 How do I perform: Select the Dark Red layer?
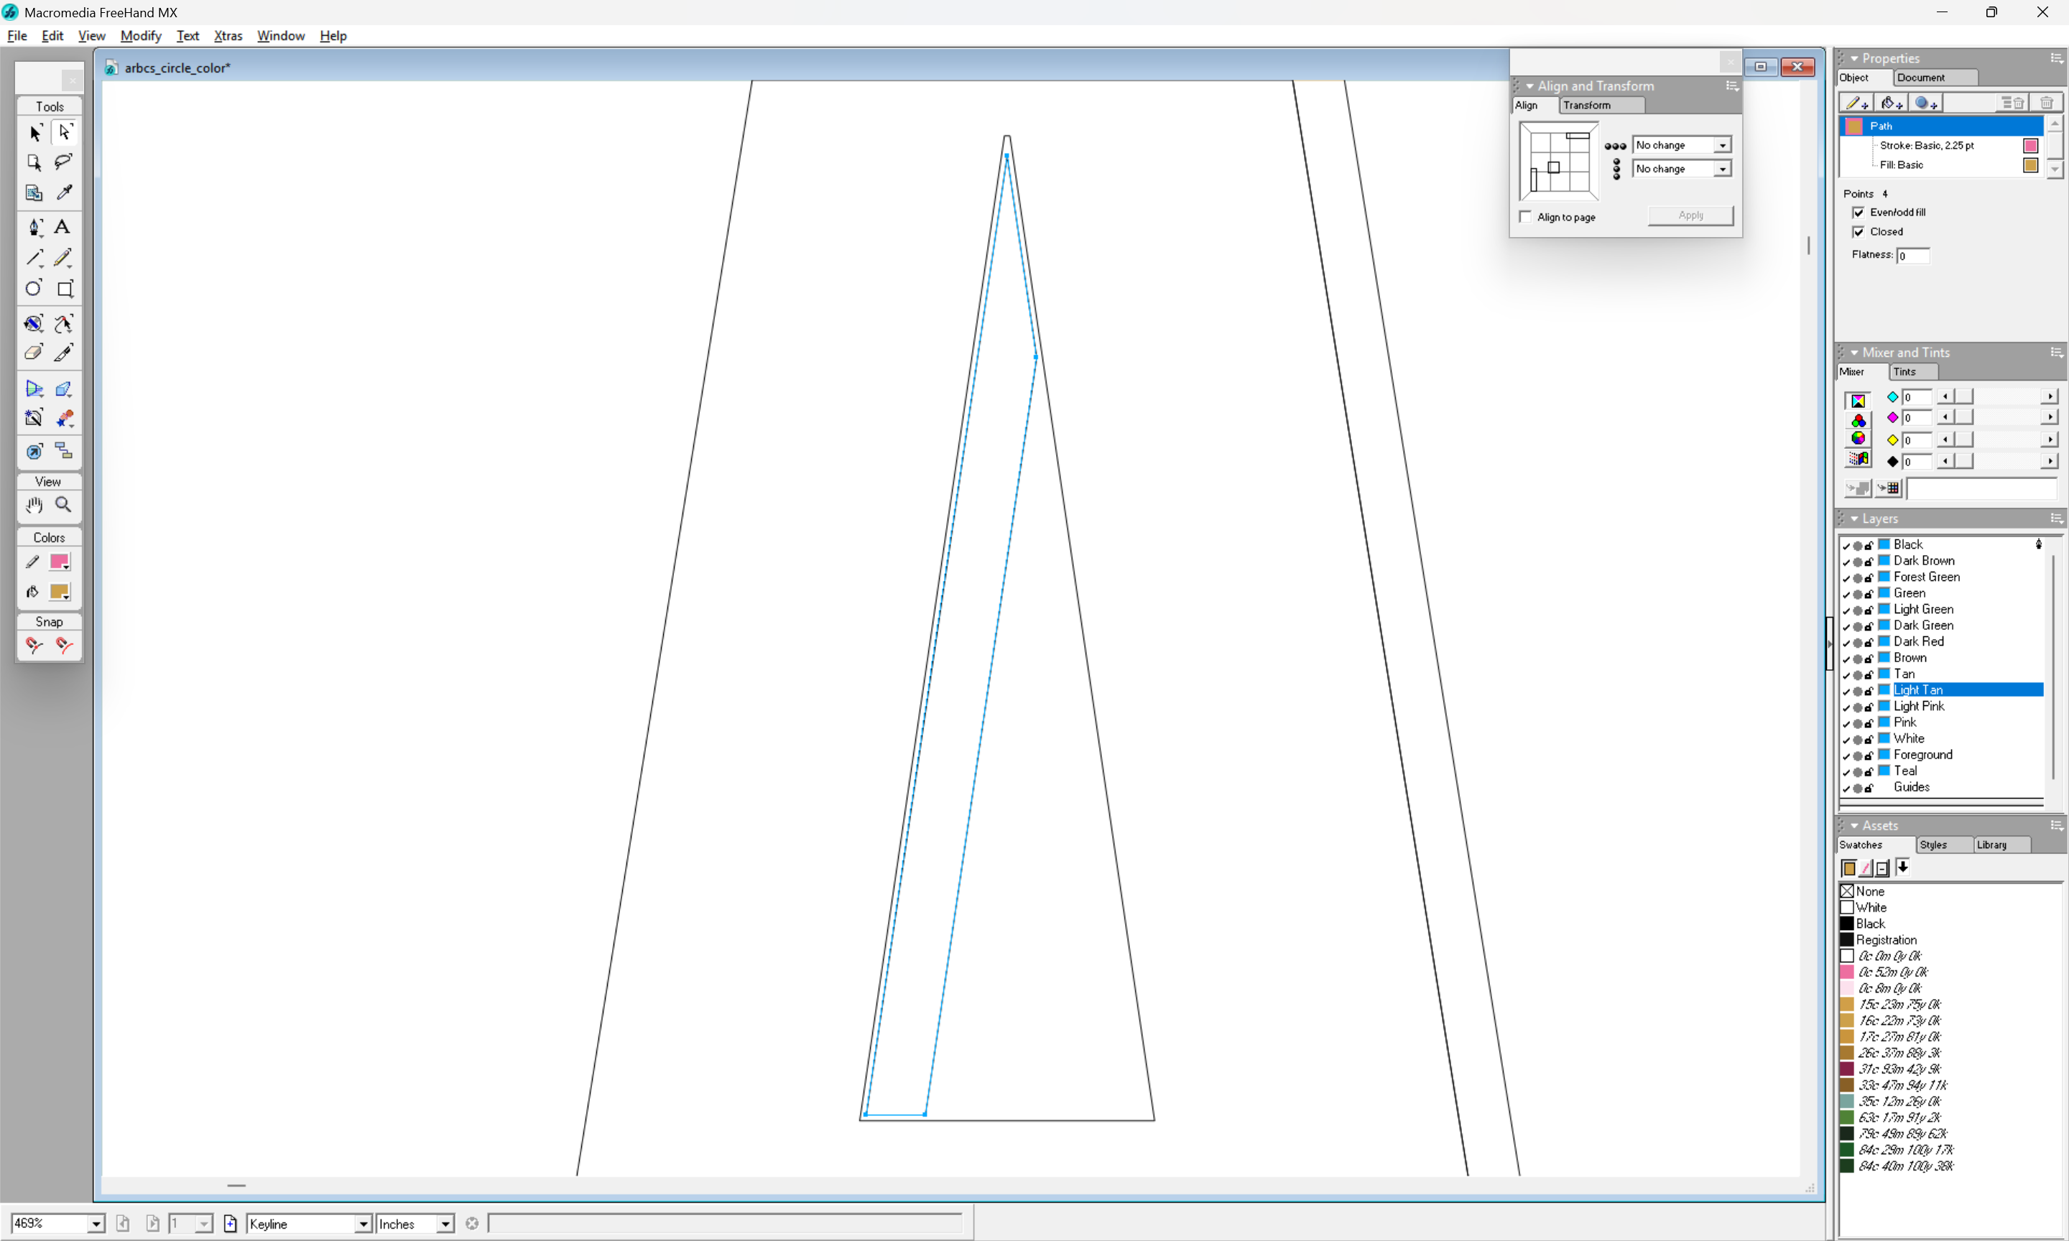coord(1918,641)
